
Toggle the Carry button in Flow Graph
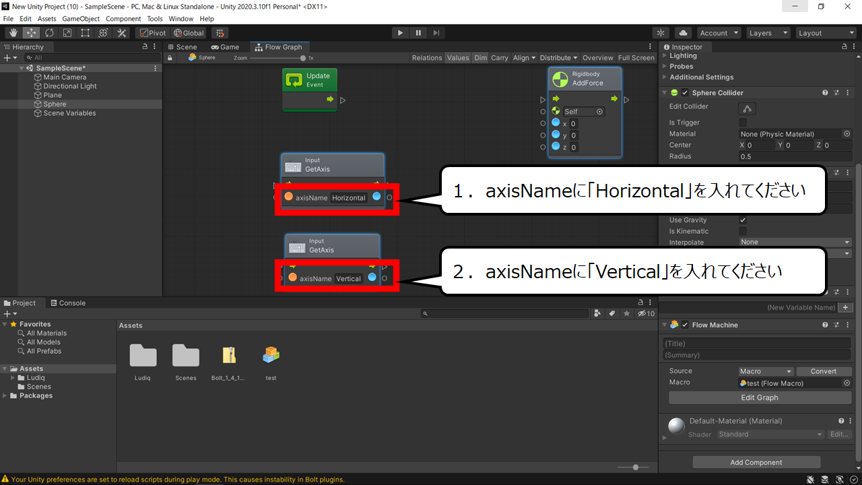pyautogui.click(x=500, y=58)
